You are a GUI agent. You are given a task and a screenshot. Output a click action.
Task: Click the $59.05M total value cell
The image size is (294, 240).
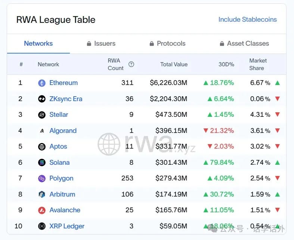[x=173, y=226]
